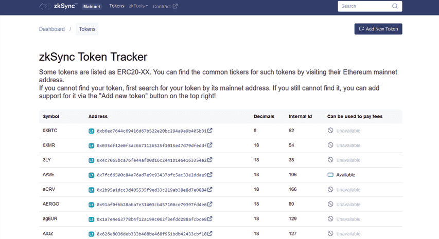
Task: Click the zkSync logo icon
Action: 46,6
